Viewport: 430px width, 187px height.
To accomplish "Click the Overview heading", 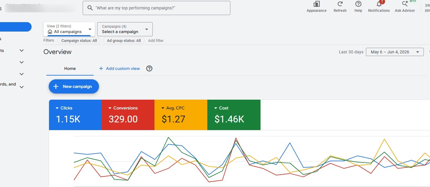I will (x=58, y=52).
